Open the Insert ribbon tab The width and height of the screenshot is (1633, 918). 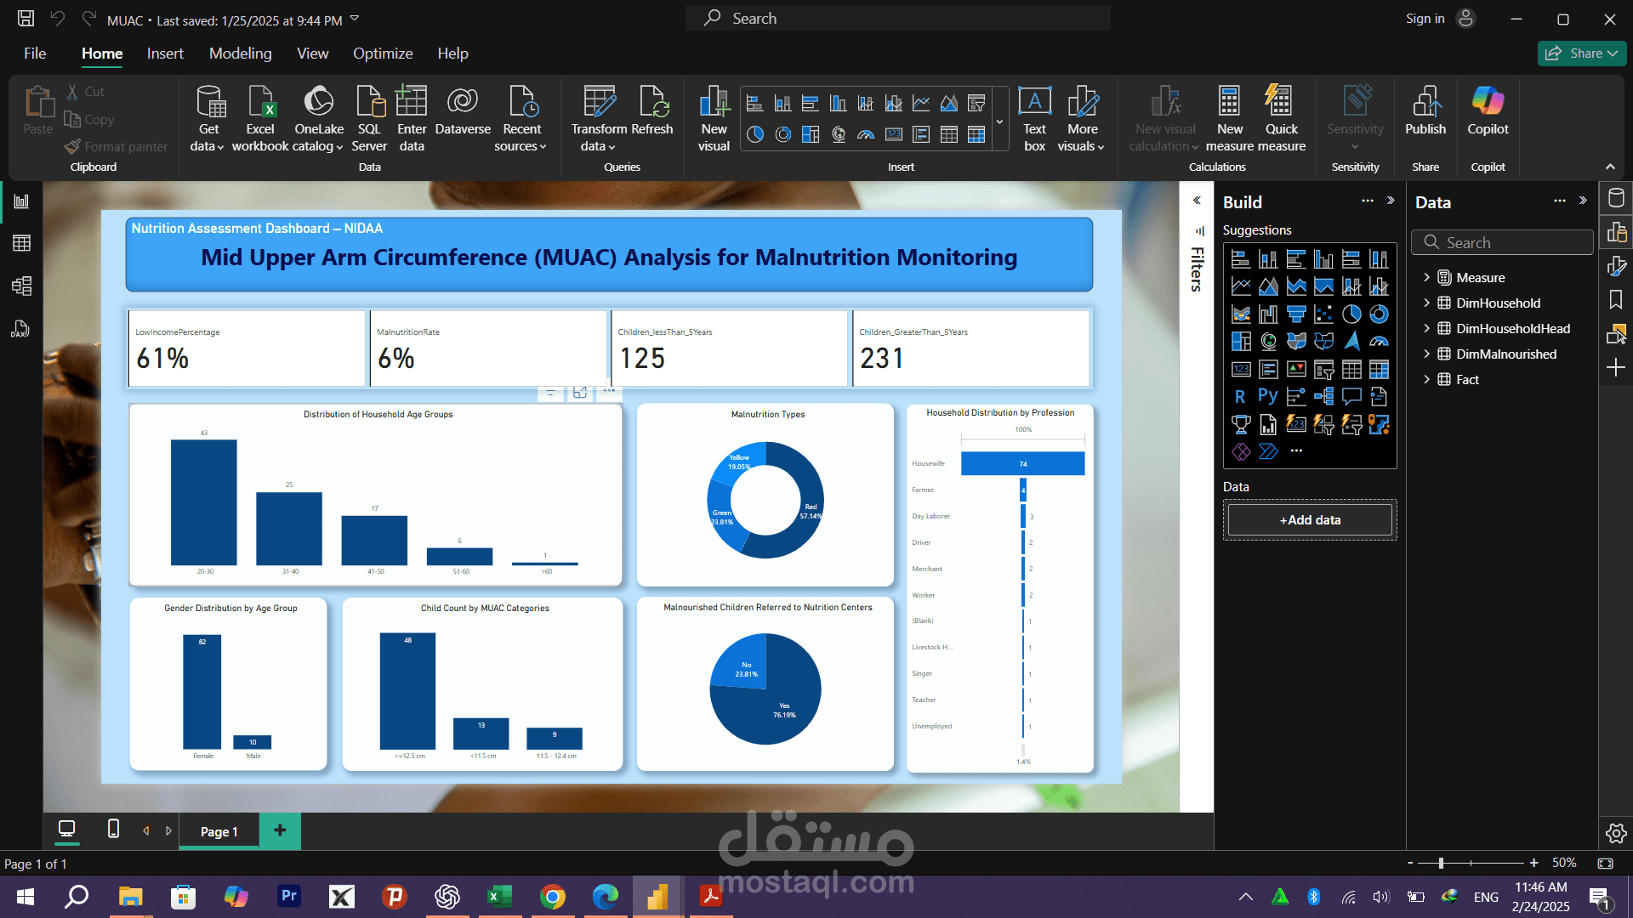pyautogui.click(x=164, y=54)
